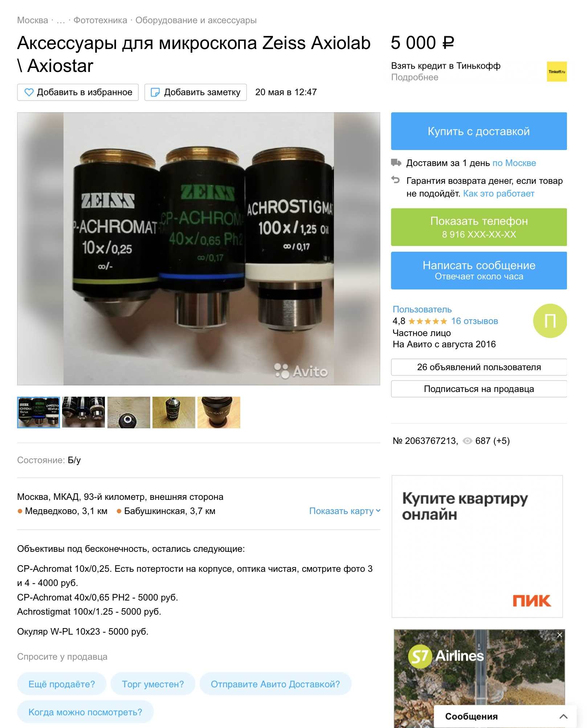
Task: Open the 16 отзывов reviews link
Action: (x=474, y=321)
